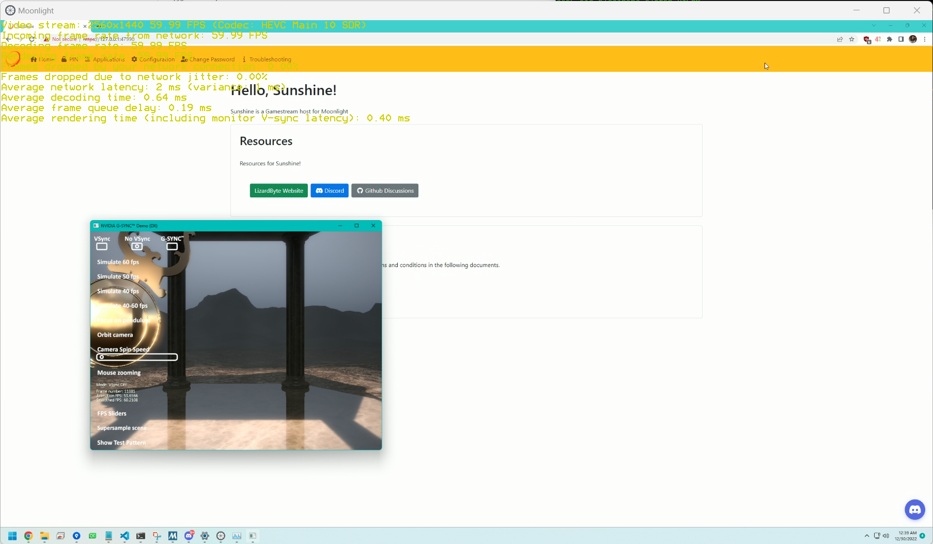The image size is (933, 544).
Task: Maximize the NVIDIA G-SYNC Demo window
Action: (x=356, y=226)
